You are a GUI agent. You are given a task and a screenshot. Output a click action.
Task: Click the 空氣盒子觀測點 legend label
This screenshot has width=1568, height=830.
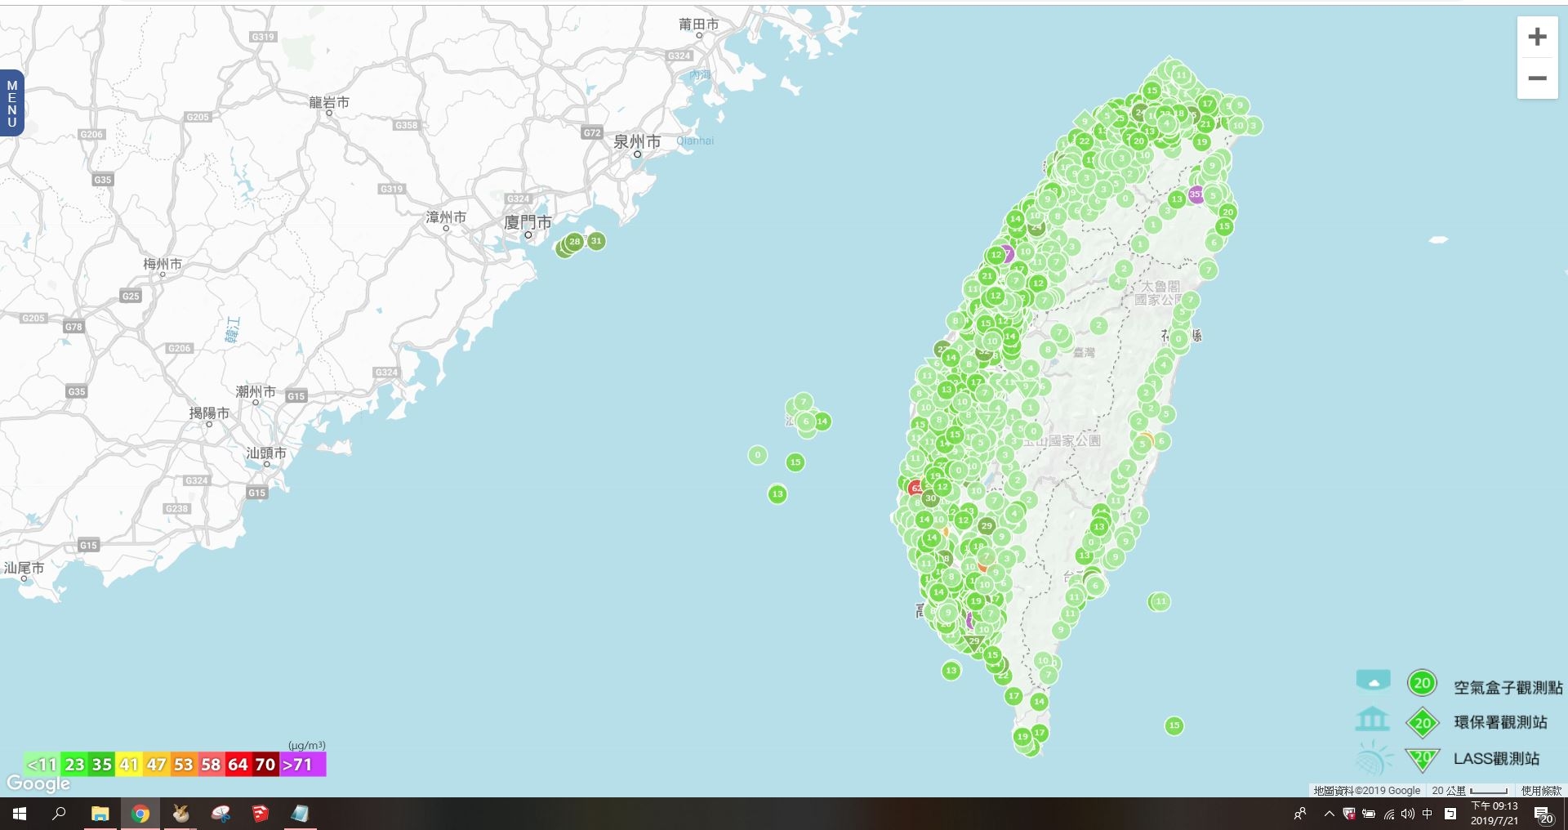[1508, 688]
